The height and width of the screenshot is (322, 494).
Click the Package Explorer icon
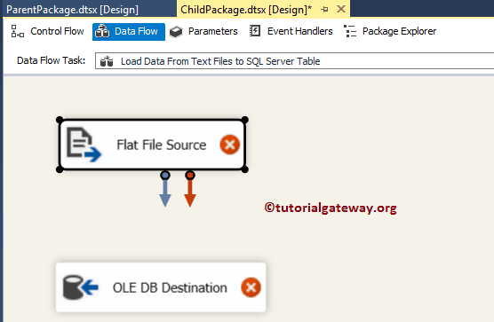350,31
